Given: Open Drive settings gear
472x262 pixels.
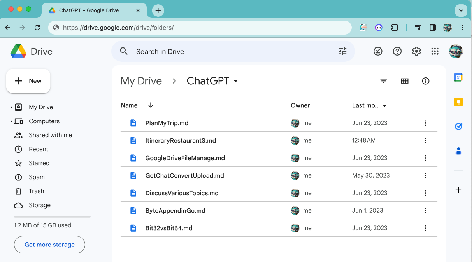Looking at the screenshot, I should click(x=416, y=51).
